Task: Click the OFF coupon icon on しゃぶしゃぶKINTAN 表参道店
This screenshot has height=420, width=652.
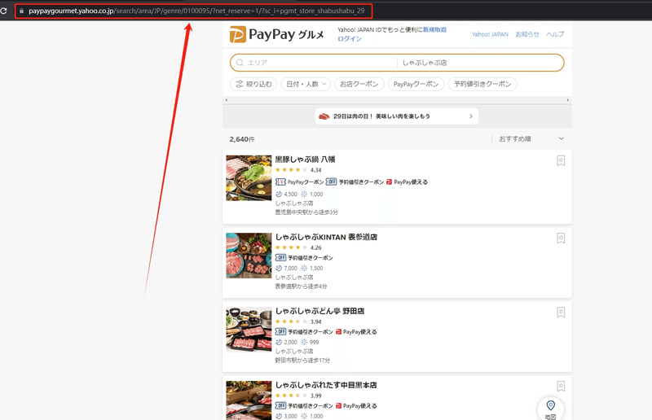Action: point(280,257)
